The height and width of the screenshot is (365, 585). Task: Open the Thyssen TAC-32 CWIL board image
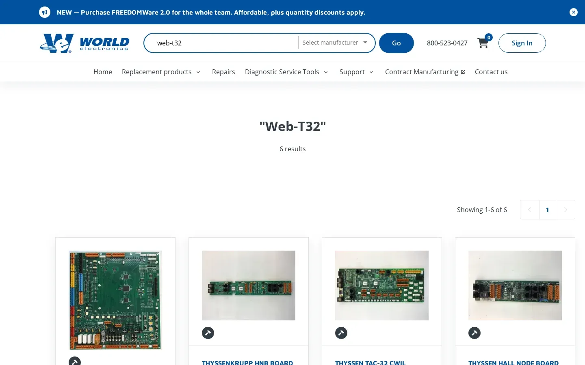[x=382, y=286]
